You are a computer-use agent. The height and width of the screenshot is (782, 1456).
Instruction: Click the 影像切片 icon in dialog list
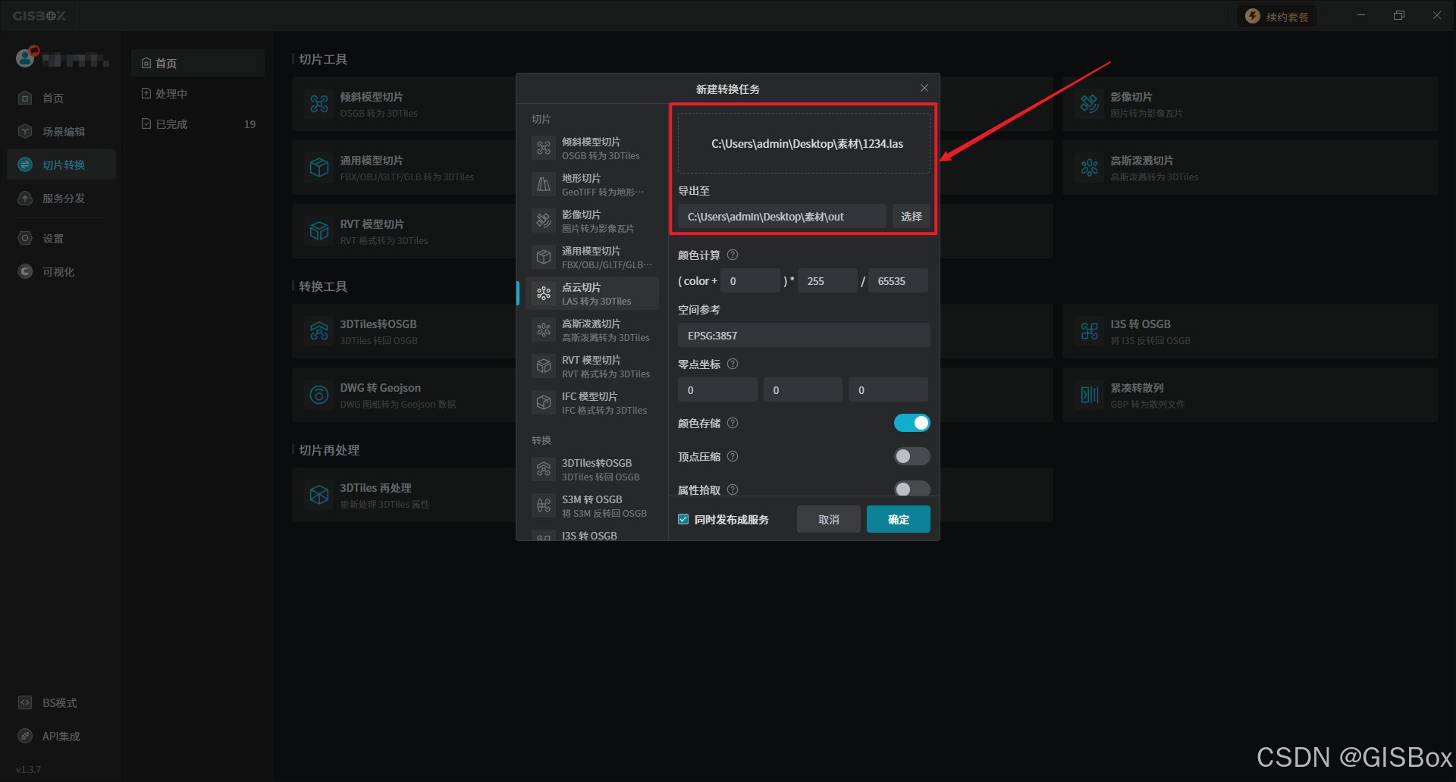tap(544, 221)
